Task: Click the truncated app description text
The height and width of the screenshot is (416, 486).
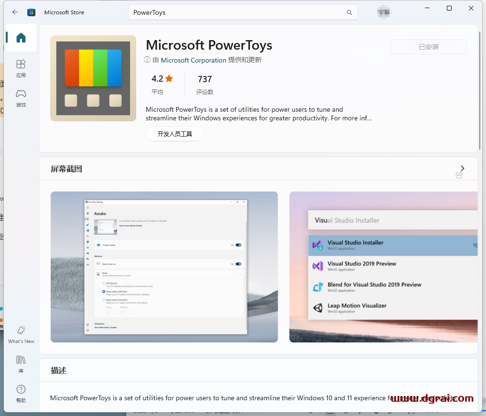Action: 259,114
